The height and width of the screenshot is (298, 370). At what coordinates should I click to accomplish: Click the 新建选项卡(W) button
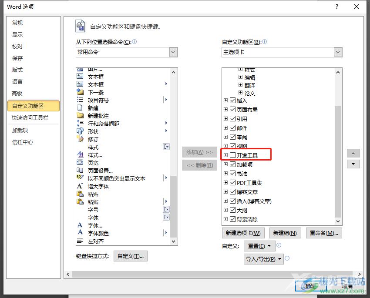pyautogui.click(x=243, y=233)
